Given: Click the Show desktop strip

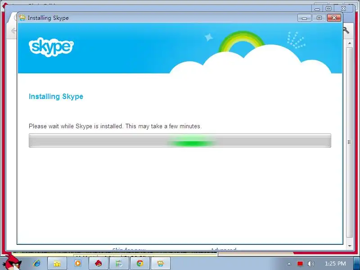Looking at the screenshot, I should pos(356,264).
